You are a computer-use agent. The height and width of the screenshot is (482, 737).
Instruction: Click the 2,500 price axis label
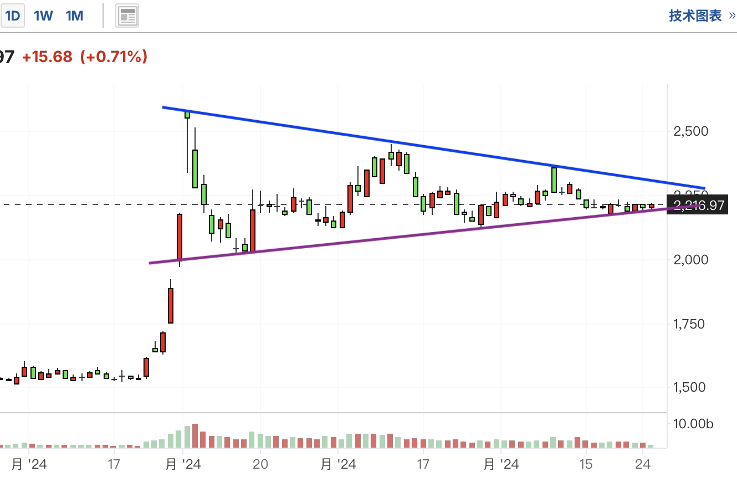coord(690,131)
